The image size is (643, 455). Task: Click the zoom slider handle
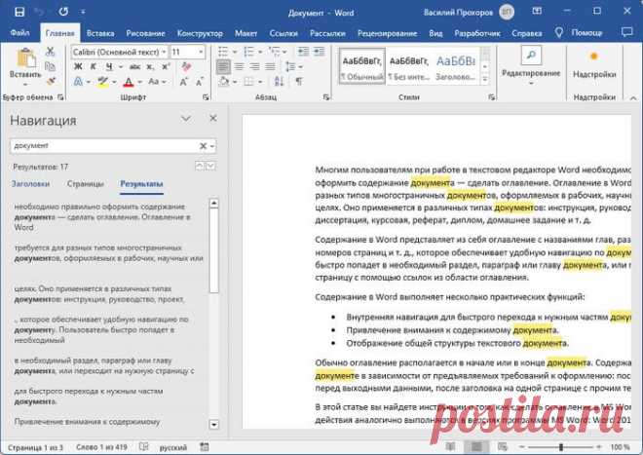(x=560, y=446)
